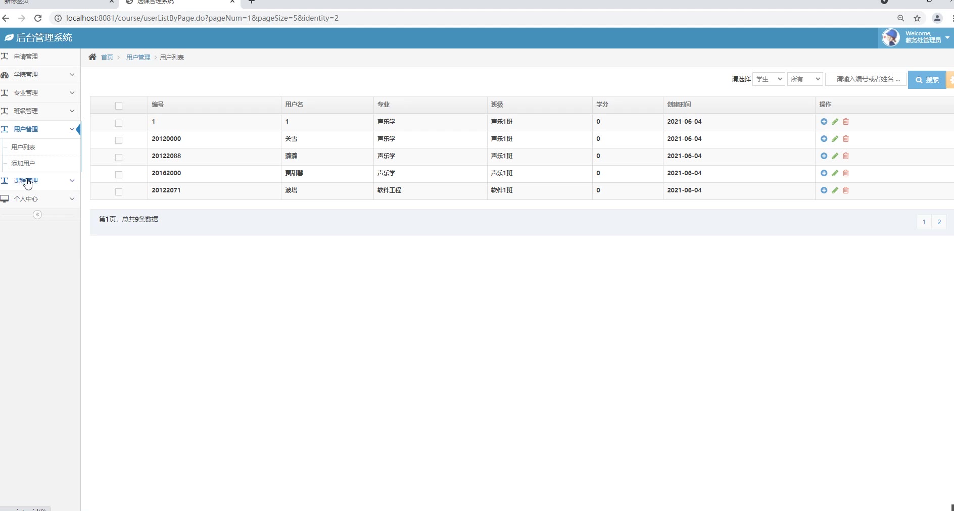Check the checkbox for user 20162000

coord(119,174)
